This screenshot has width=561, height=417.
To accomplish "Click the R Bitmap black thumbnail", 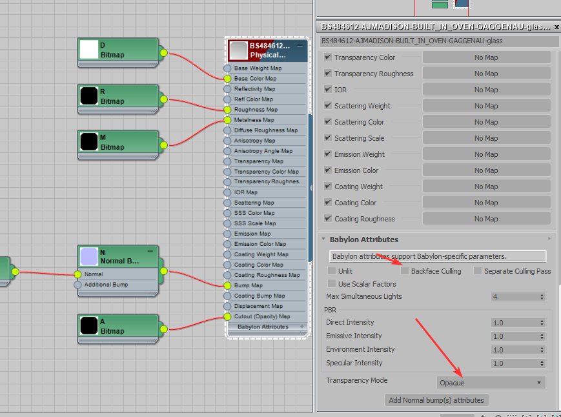I will (88, 96).
